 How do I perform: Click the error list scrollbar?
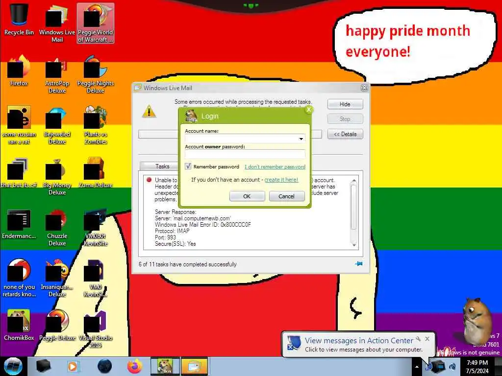coord(354,212)
